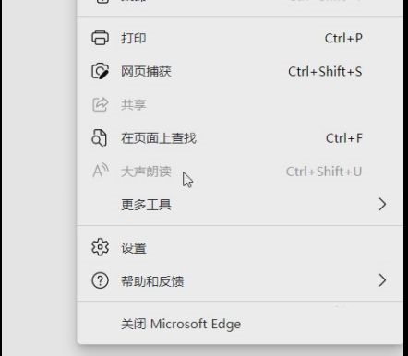The height and width of the screenshot is (356, 408).
Task: Click the printer icon beside 打印
Action: [100, 38]
